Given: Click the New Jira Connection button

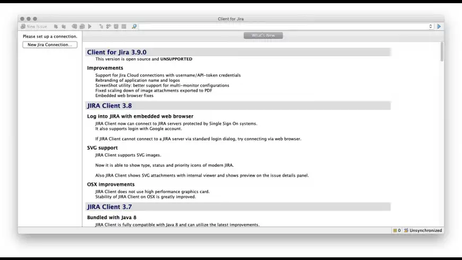Looking at the screenshot, I should click(x=50, y=45).
